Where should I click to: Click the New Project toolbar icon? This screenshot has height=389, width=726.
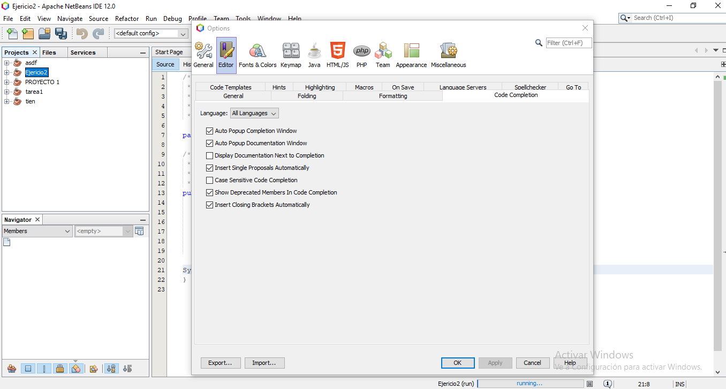(28, 33)
